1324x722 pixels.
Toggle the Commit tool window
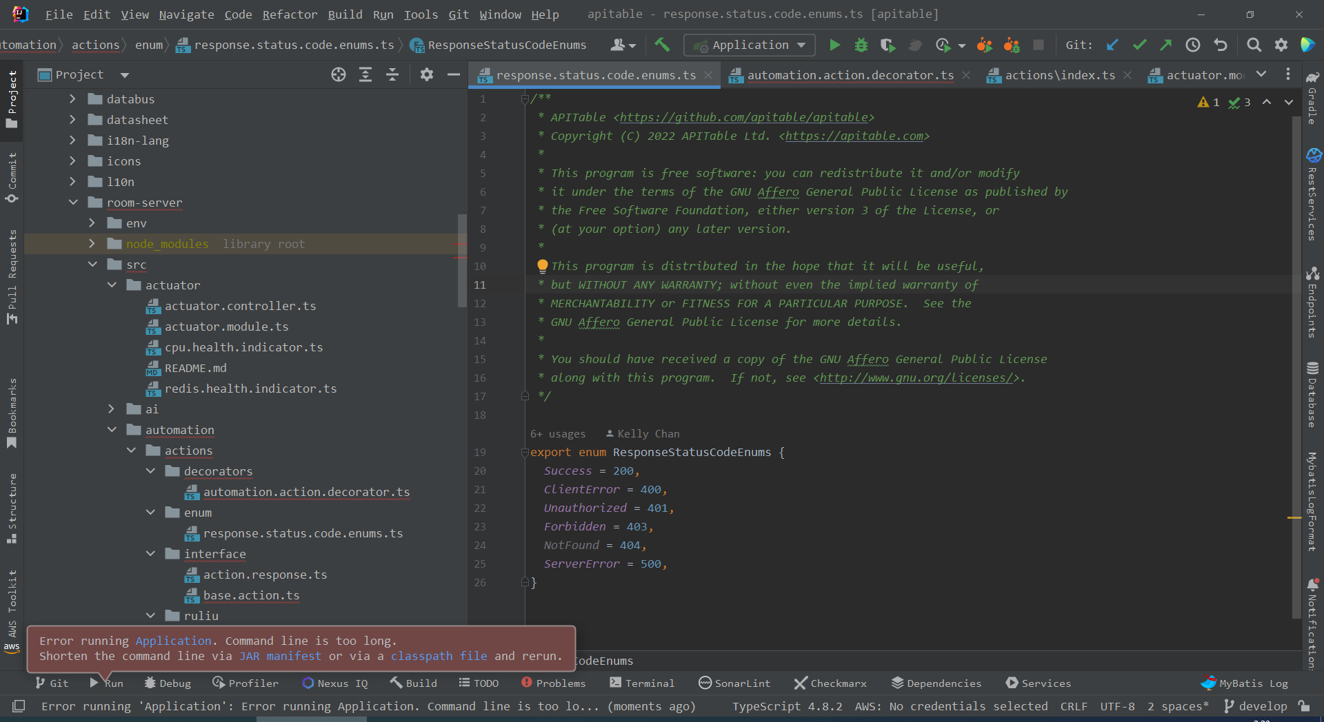click(12, 178)
